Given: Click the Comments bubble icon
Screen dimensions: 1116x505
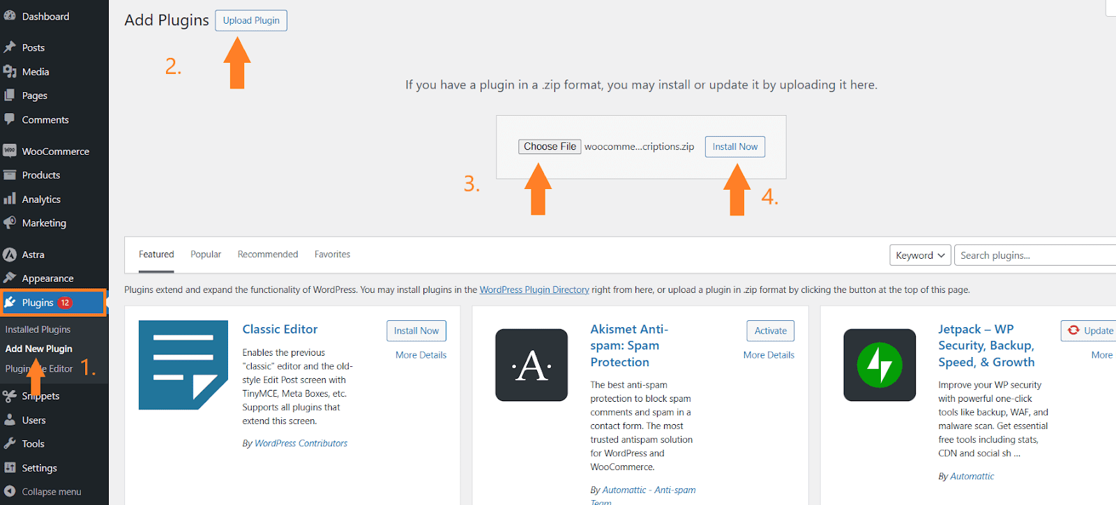Looking at the screenshot, I should point(10,119).
